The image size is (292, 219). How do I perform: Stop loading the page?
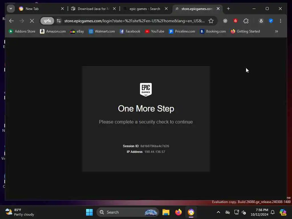pos(32,21)
